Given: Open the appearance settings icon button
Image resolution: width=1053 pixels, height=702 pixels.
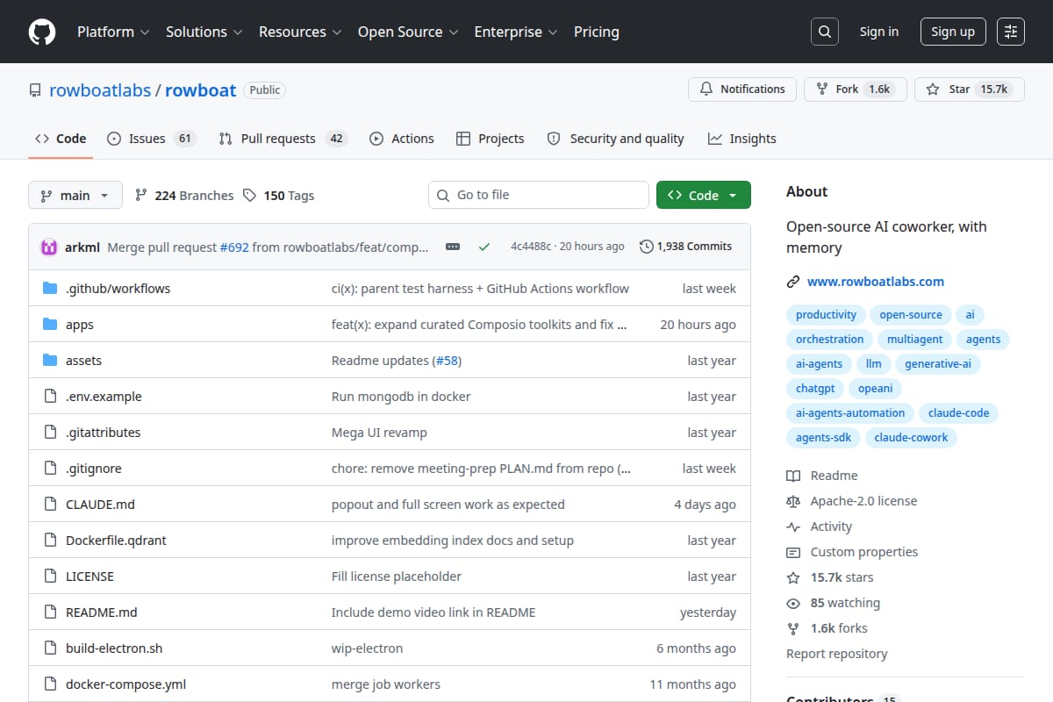Looking at the screenshot, I should 1011,32.
